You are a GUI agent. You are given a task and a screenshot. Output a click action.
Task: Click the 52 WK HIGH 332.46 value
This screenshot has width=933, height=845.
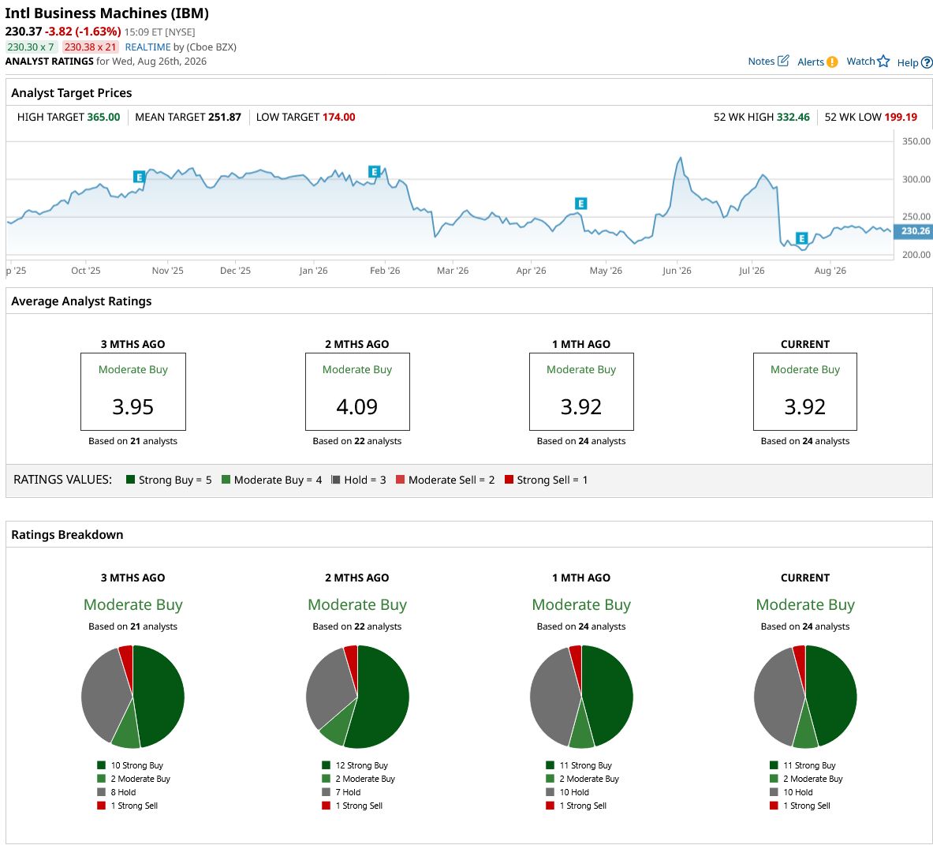pyautogui.click(x=793, y=118)
